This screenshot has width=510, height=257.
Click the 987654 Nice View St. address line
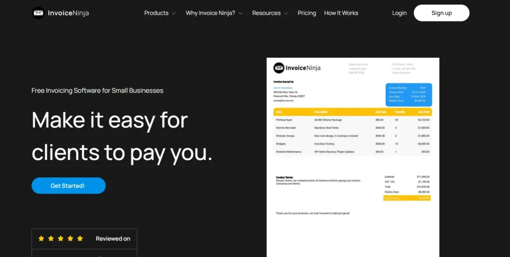[x=284, y=92]
